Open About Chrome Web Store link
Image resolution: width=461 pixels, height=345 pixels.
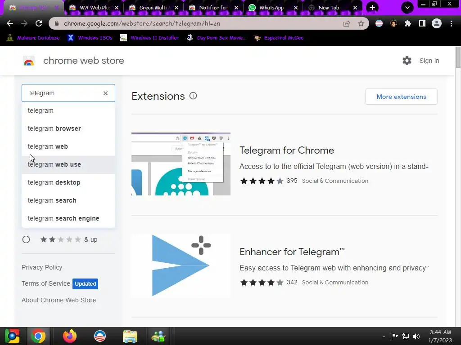[59, 300]
